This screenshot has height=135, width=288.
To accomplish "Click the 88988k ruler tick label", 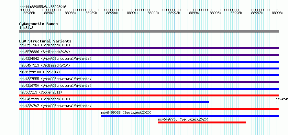I will pyautogui.click(x=71, y=13).
